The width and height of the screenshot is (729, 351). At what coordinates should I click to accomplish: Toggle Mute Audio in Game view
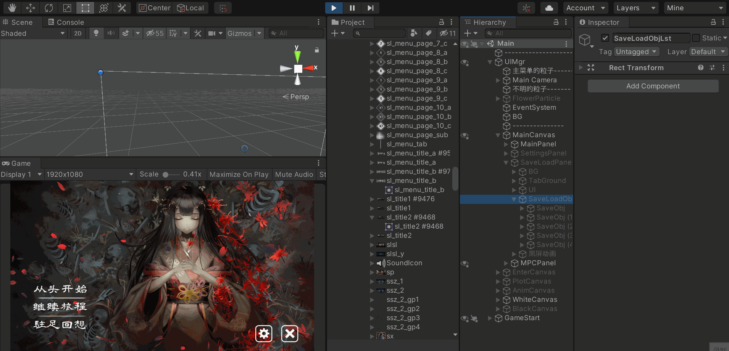[x=294, y=174]
